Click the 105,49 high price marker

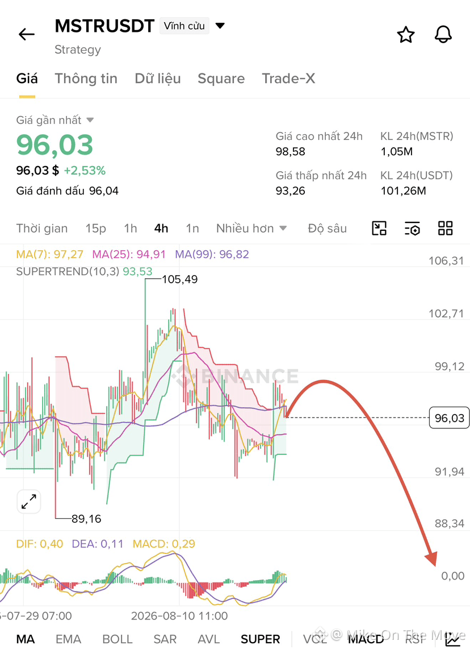180,279
